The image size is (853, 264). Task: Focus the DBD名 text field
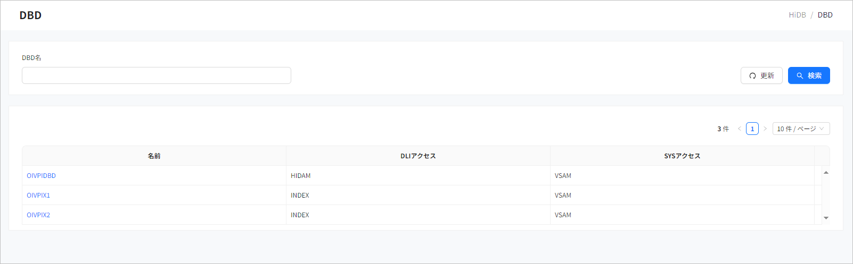tap(157, 75)
